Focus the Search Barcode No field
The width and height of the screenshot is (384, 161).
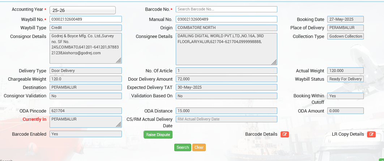point(226,9)
